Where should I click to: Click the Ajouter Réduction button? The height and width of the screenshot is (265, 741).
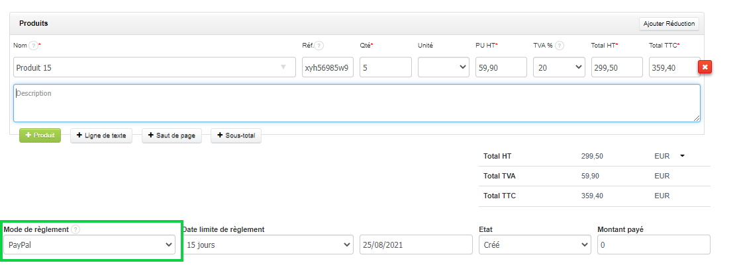(x=669, y=23)
